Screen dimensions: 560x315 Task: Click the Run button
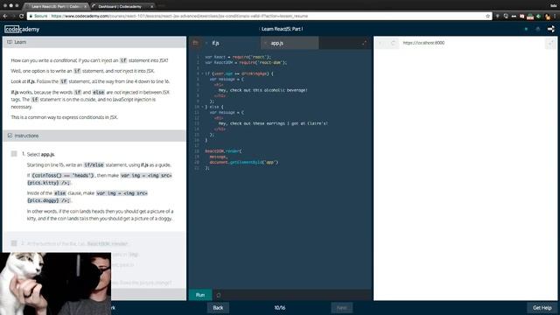200,295
